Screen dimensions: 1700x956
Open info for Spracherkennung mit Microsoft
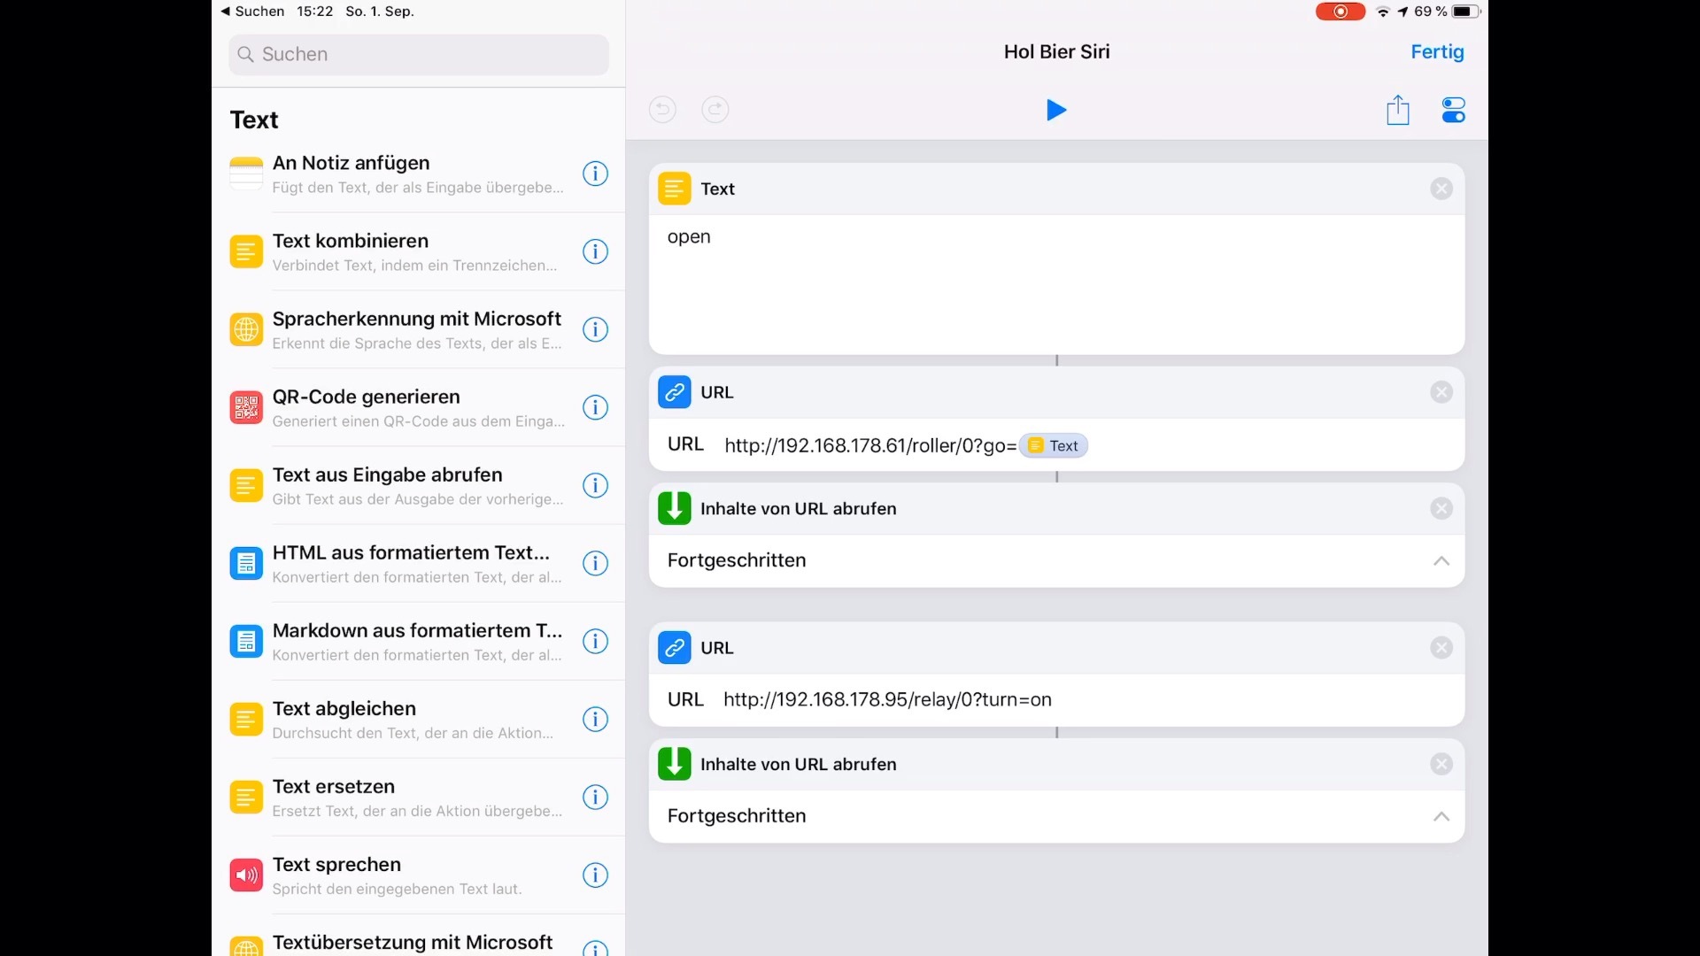(595, 329)
